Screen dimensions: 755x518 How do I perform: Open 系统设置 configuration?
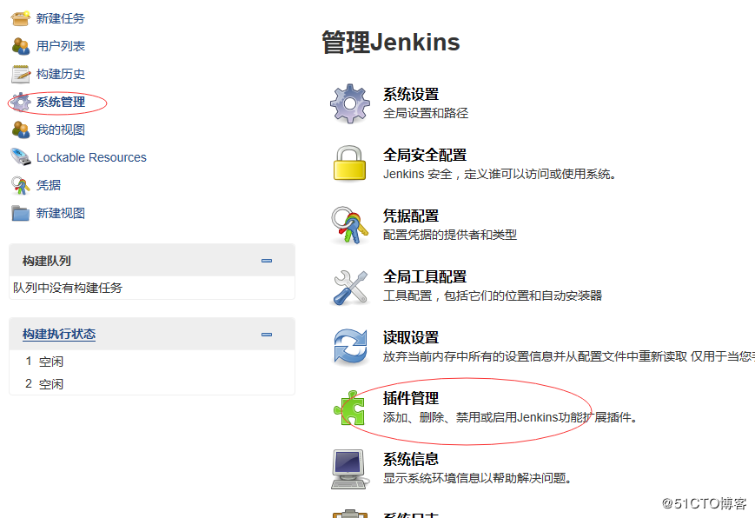(411, 95)
